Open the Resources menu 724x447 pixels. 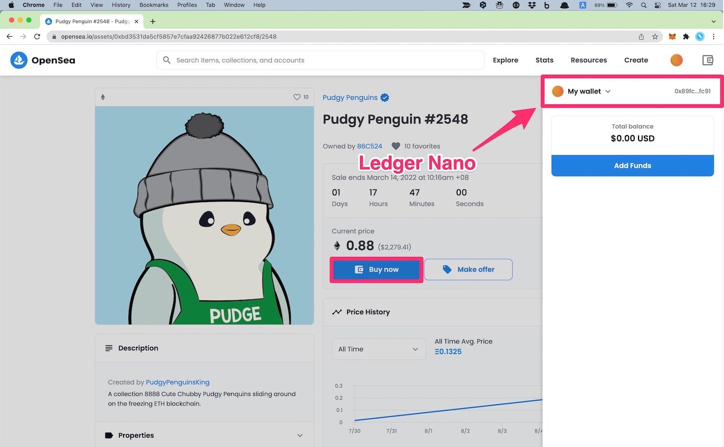[x=589, y=60]
